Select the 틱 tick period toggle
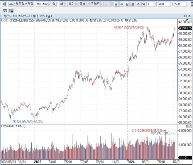 [x=144, y=4]
